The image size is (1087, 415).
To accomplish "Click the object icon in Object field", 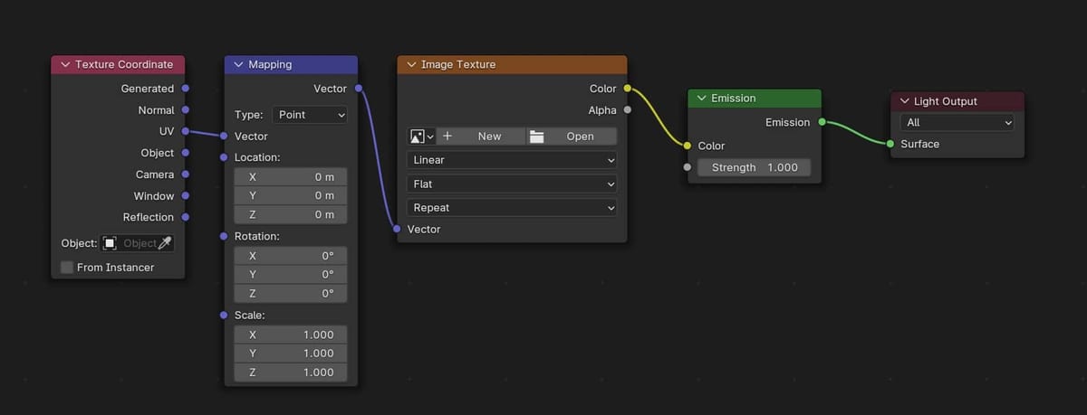I will coord(110,243).
